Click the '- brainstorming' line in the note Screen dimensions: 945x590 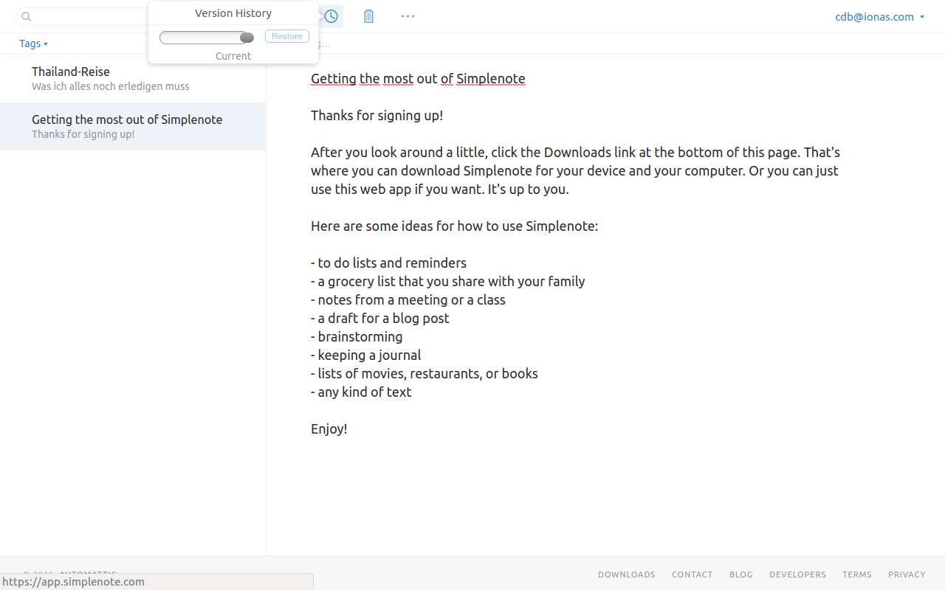(357, 337)
